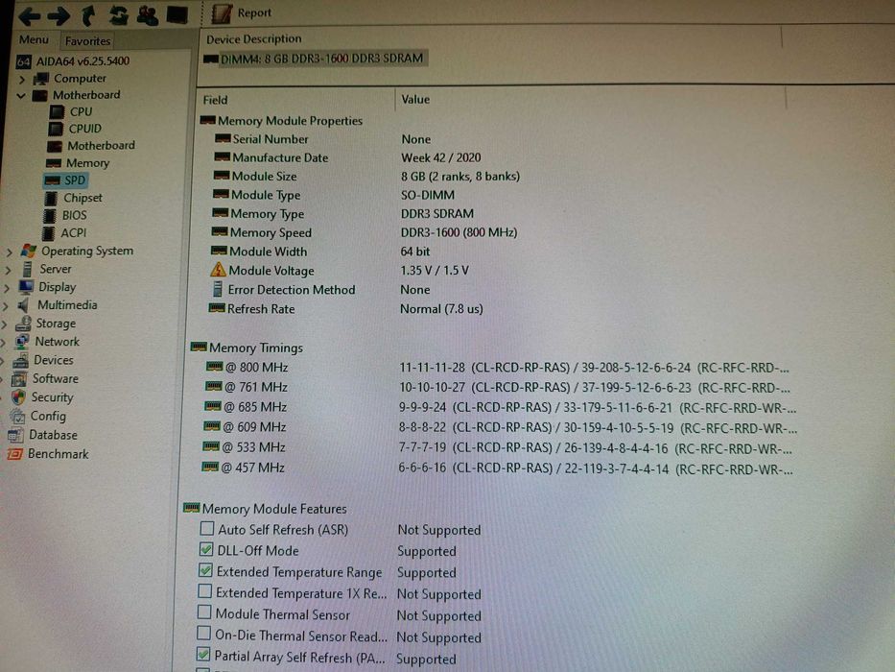
Task: Click the Up arrow toolbar icon
Action: click(x=88, y=15)
